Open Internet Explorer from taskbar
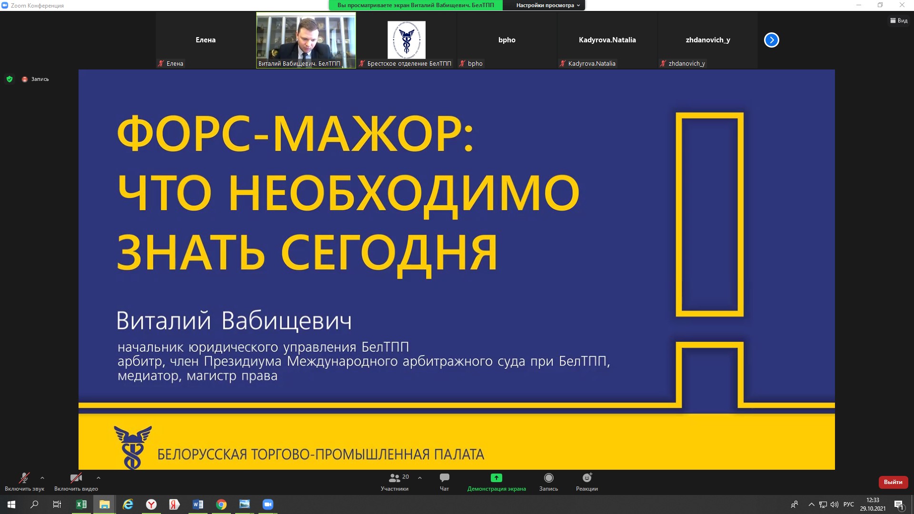Screen dimensions: 914x514 click(x=128, y=504)
